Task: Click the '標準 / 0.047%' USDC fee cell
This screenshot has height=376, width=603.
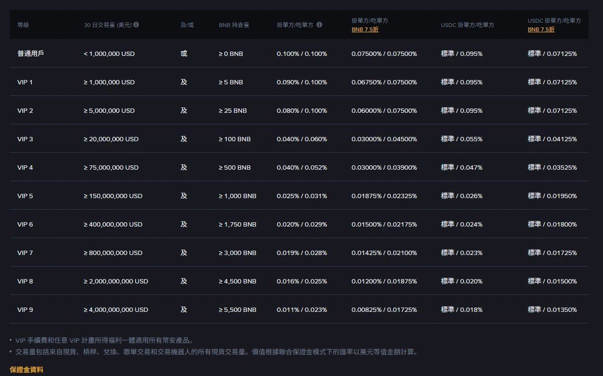Action: pyautogui.click(x=462, y=167)
